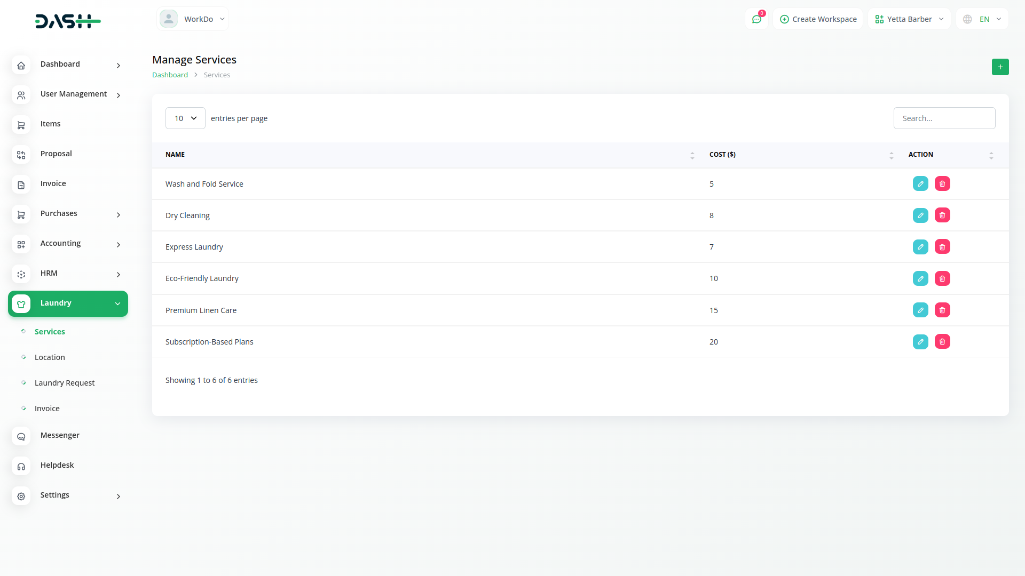Viewport: 1025px width, 576px height.
Task: Expand the Yetta Barber user menu
Action: pyautogui.click(x=909, y=19)
